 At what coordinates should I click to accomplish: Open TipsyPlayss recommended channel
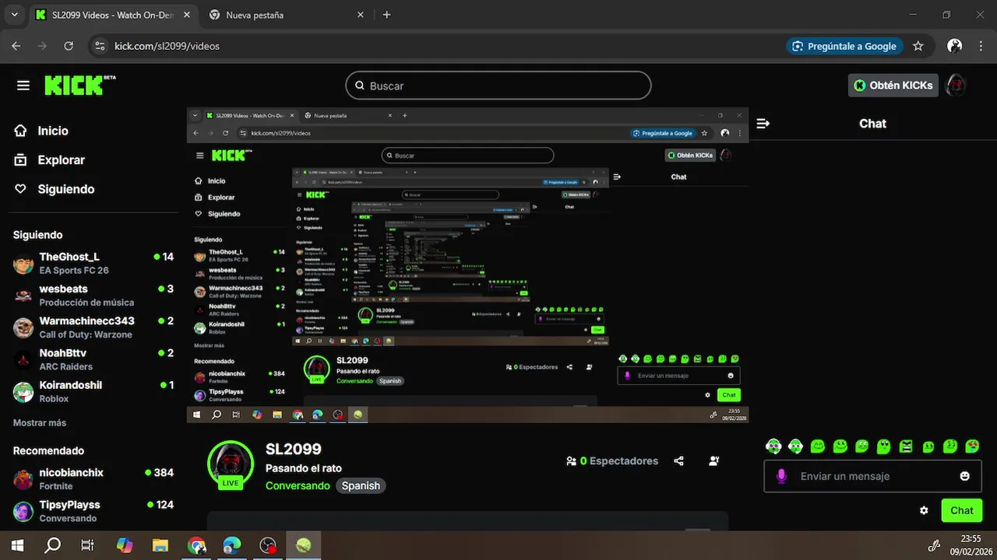pyautogui.click(x=93, y=511)
